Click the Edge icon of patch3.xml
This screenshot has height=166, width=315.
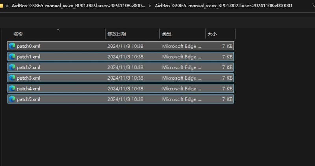click(12, 78)
